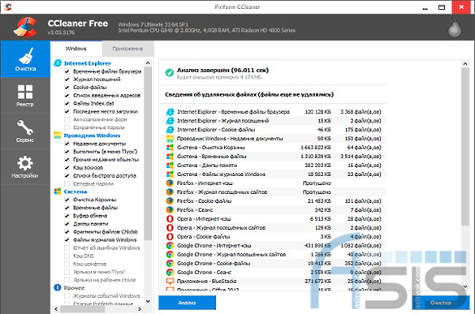
Task: Click Chrome icon of Интернет-кэш result
Action: [170, 246]
